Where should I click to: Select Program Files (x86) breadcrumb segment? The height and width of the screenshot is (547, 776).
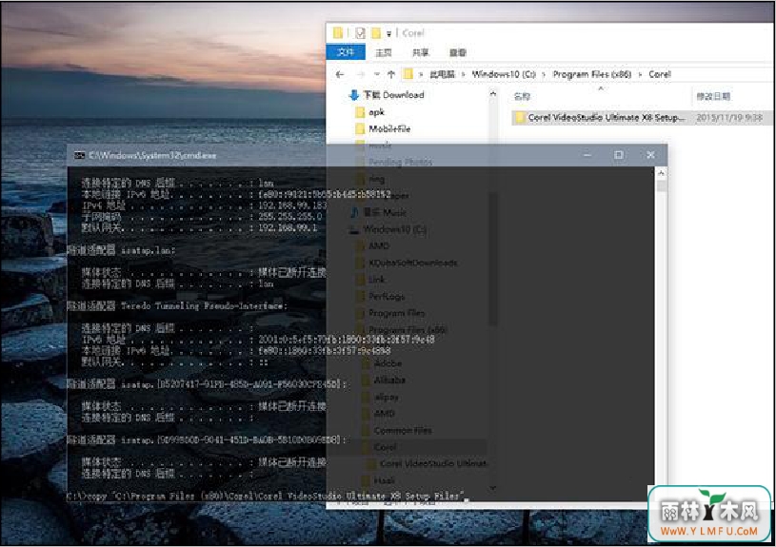pyautogui.click(x=592, y=74)
